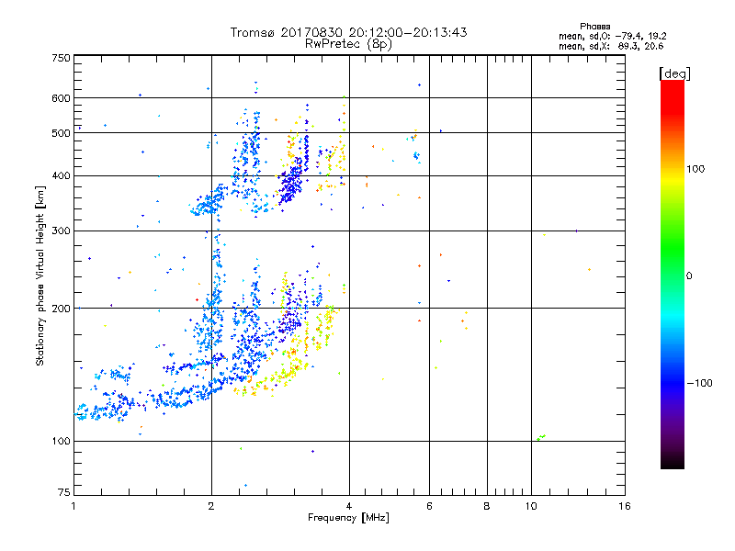
Task: Click the y-axis tick label '500'
Action: [62, 133]
